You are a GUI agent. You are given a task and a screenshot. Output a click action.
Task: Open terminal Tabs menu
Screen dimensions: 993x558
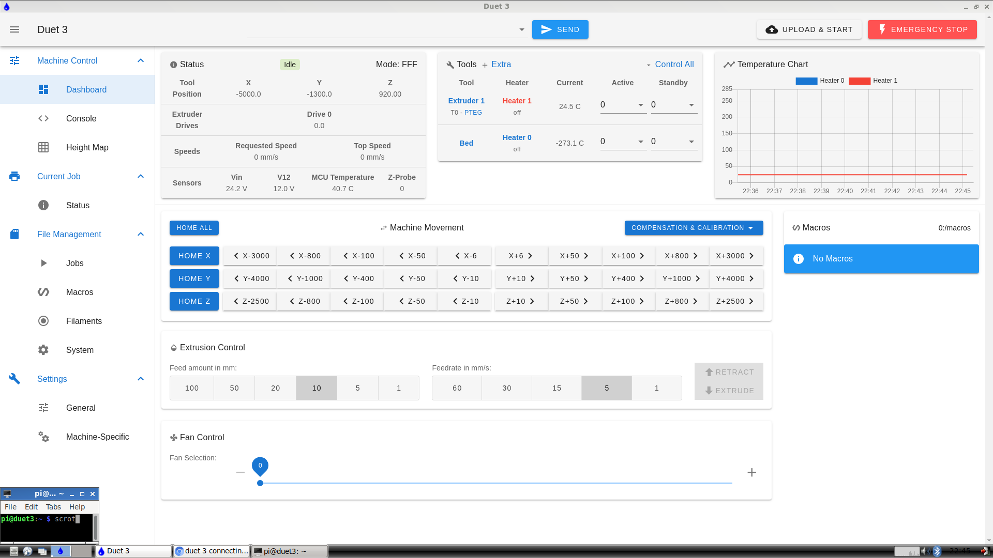[53, 507]
